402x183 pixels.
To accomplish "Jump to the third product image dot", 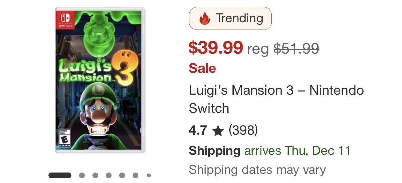I will pyautogui.click(x=95, y=175).
